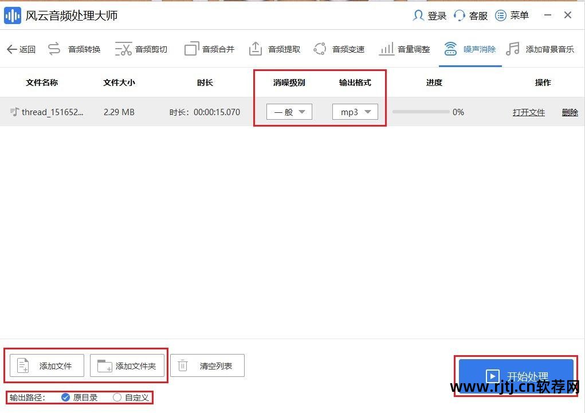Image resolution: width=585 pixels, height=413 pixels.
Task: Open the 消噪级别 一般 dropdown
Action: 289,112
